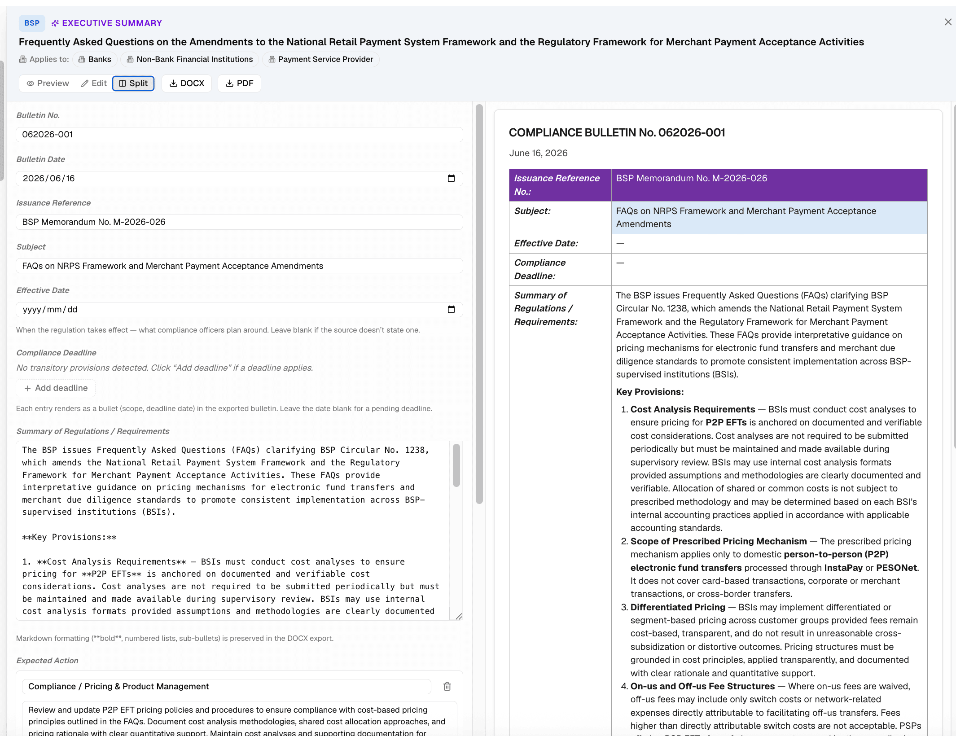Click the document title heading
Image resolution: width=956 pixels, height=736 pixels.
pyautogui.click(x=441, y=42)
